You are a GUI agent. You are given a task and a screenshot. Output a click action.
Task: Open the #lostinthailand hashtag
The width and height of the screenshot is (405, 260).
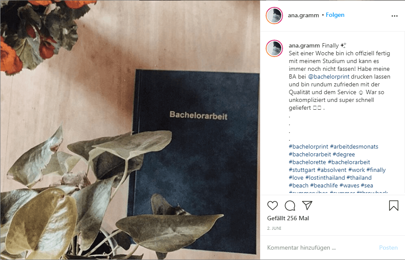click(325, 178)
